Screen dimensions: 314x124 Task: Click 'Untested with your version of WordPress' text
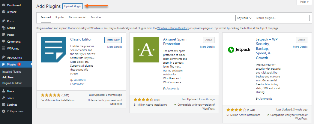(x=105, y=102)
